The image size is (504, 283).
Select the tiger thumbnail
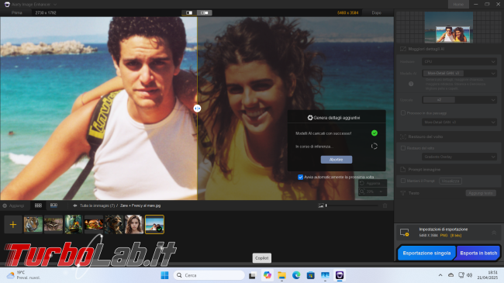tap(33, 224)
